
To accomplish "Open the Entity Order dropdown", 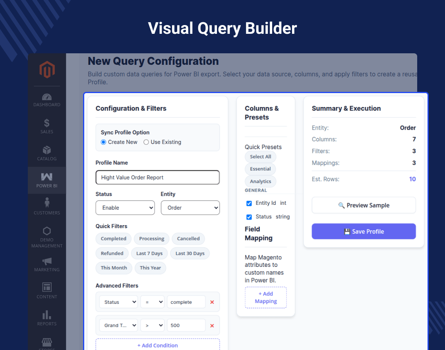I will 190,208.
